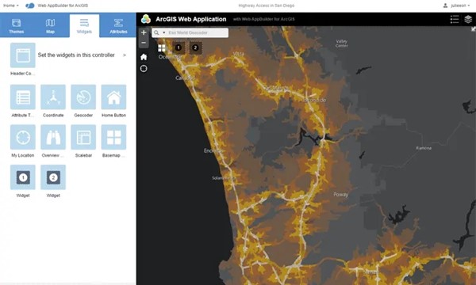Image resolution: width=476 pixels, height=285 pixels.
Task: Zoom in on the map
Action: (x=144, y=32)
